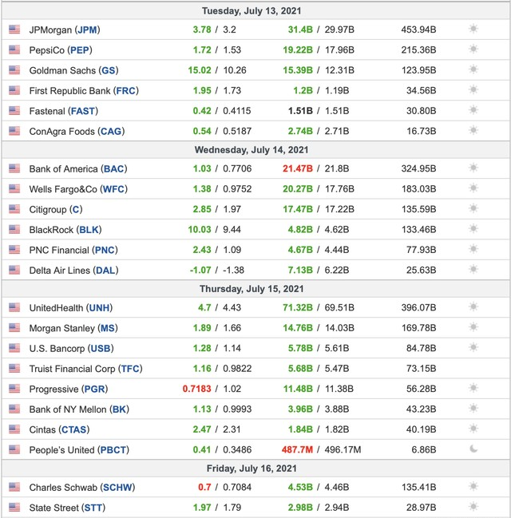
Task: Click the sun icon in the JPMorgan row
Action: (473, 29)
